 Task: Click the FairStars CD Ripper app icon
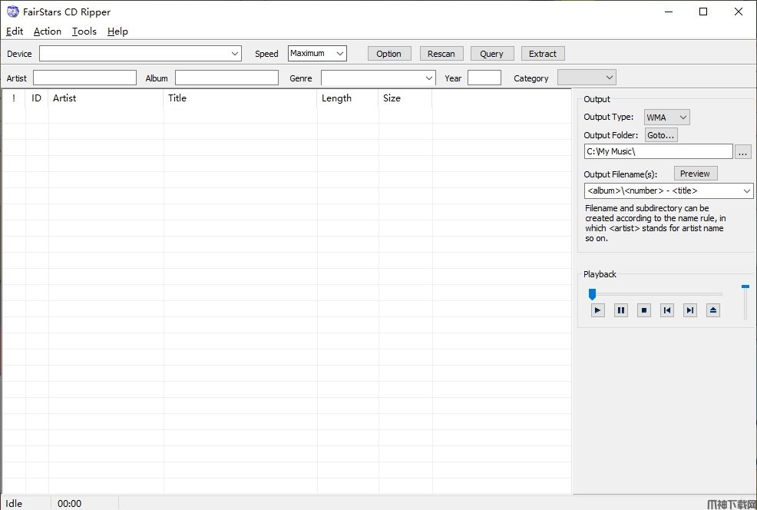(12, 12)
